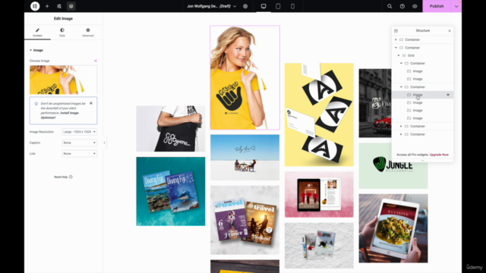This screenshot has width=486, height=273.
Task: Toggle the Structure layers icon in the top bar
Action: [x=71, y=6]
